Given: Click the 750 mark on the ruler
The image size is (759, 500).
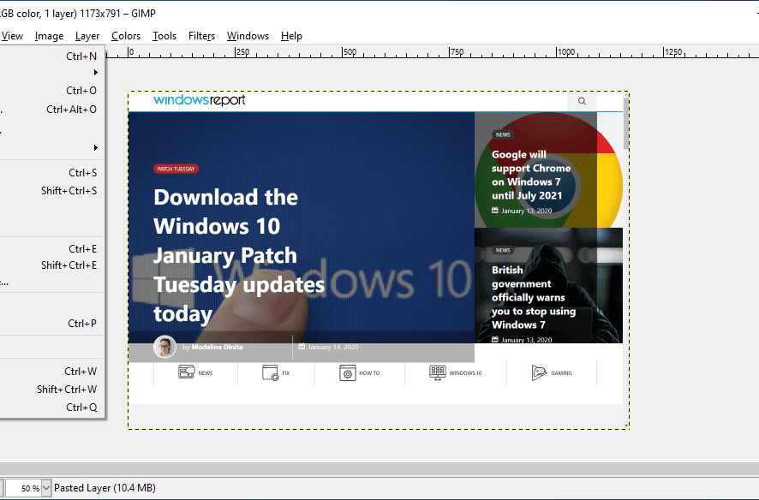Looking at the screenshot, I should tap(456, 51).
